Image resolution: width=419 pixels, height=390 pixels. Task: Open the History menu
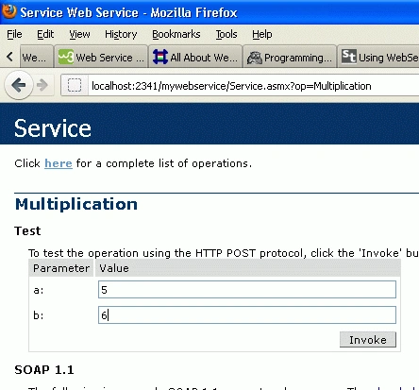click(121, 34)
